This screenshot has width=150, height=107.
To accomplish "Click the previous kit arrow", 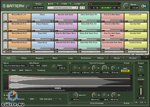I will coord(81,8).
